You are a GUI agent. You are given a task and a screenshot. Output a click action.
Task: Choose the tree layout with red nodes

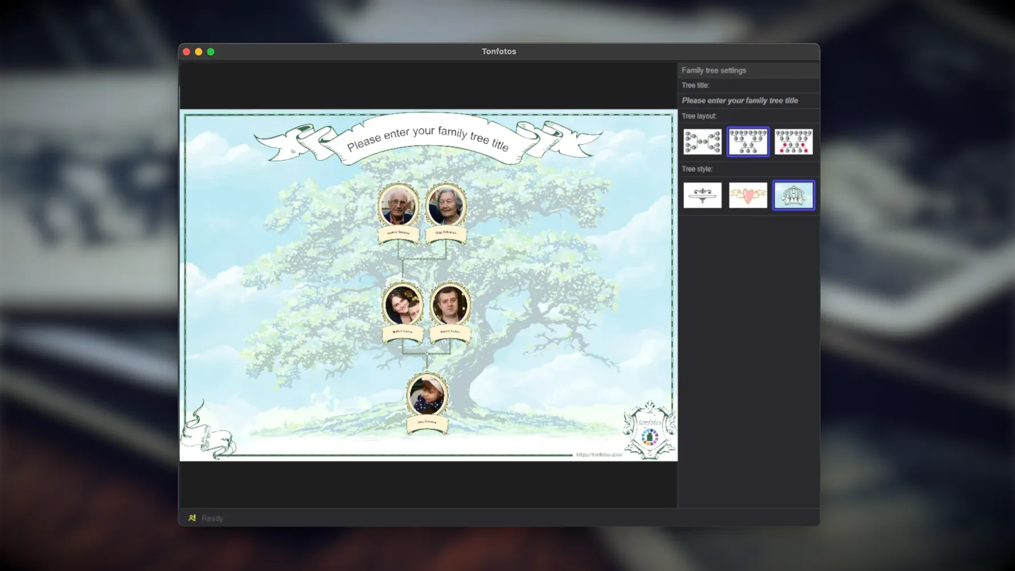point(793,142)
